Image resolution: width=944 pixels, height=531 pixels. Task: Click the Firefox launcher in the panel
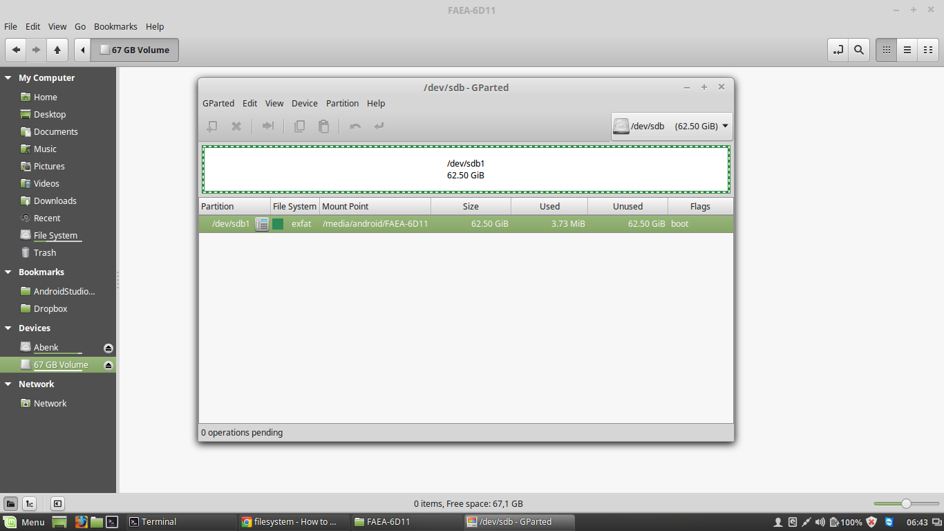[x=82, y=522]
